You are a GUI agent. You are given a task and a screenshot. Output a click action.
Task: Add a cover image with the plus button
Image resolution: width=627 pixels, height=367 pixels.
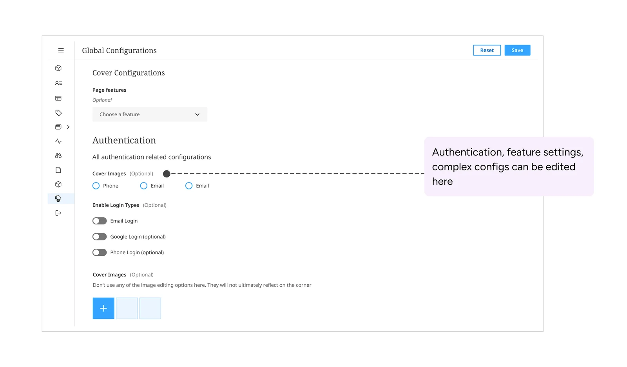tap(103, 308)
